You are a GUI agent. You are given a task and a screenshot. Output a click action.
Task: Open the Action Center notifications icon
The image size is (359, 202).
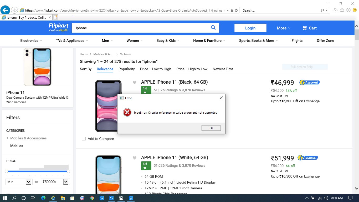[x=350, y=198]
